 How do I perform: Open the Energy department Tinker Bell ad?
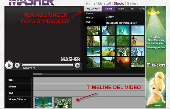156,57
